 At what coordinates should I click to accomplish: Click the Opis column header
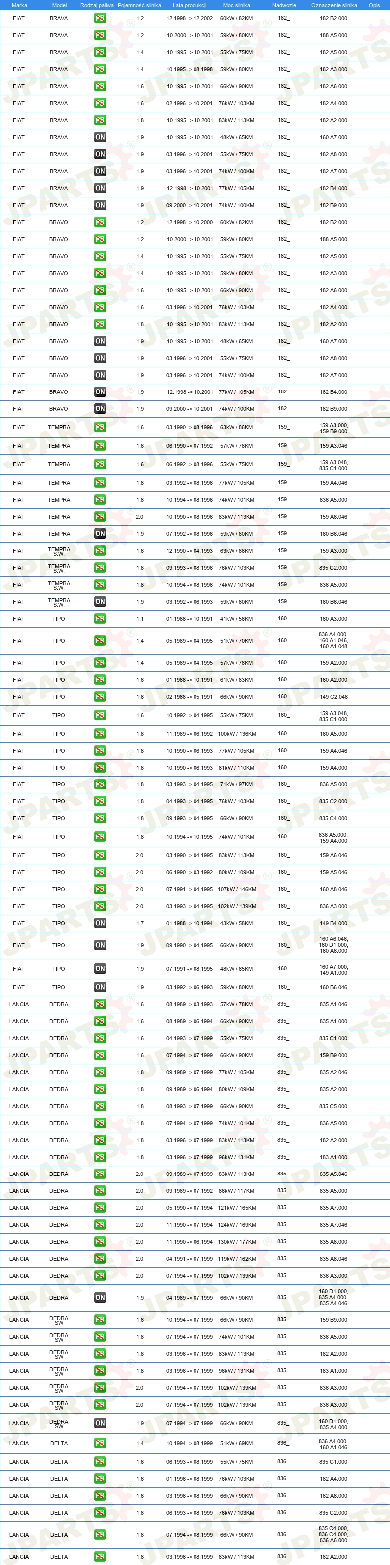coord(374,5)
